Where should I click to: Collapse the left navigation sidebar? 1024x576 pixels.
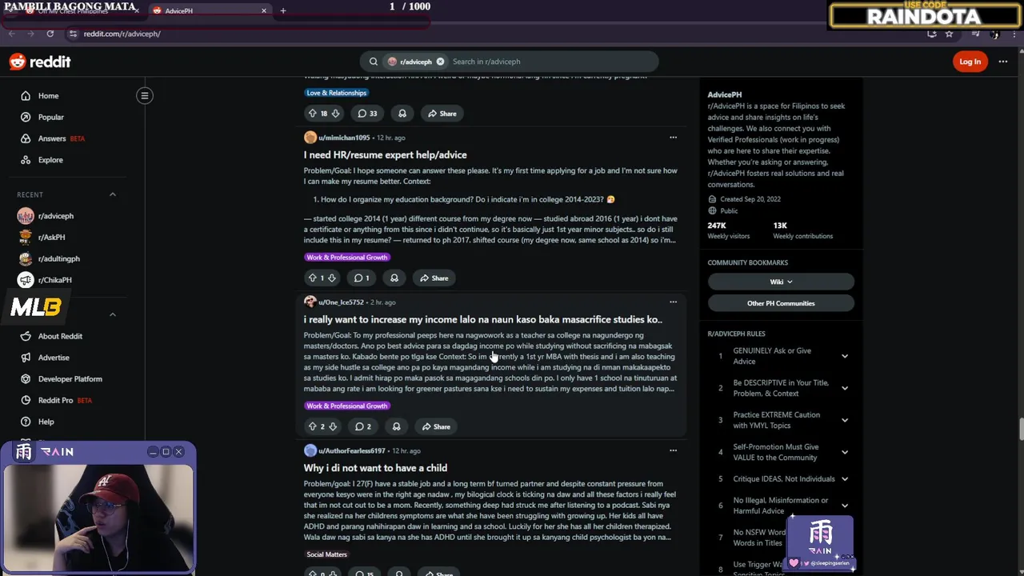[x=145, y=96]
